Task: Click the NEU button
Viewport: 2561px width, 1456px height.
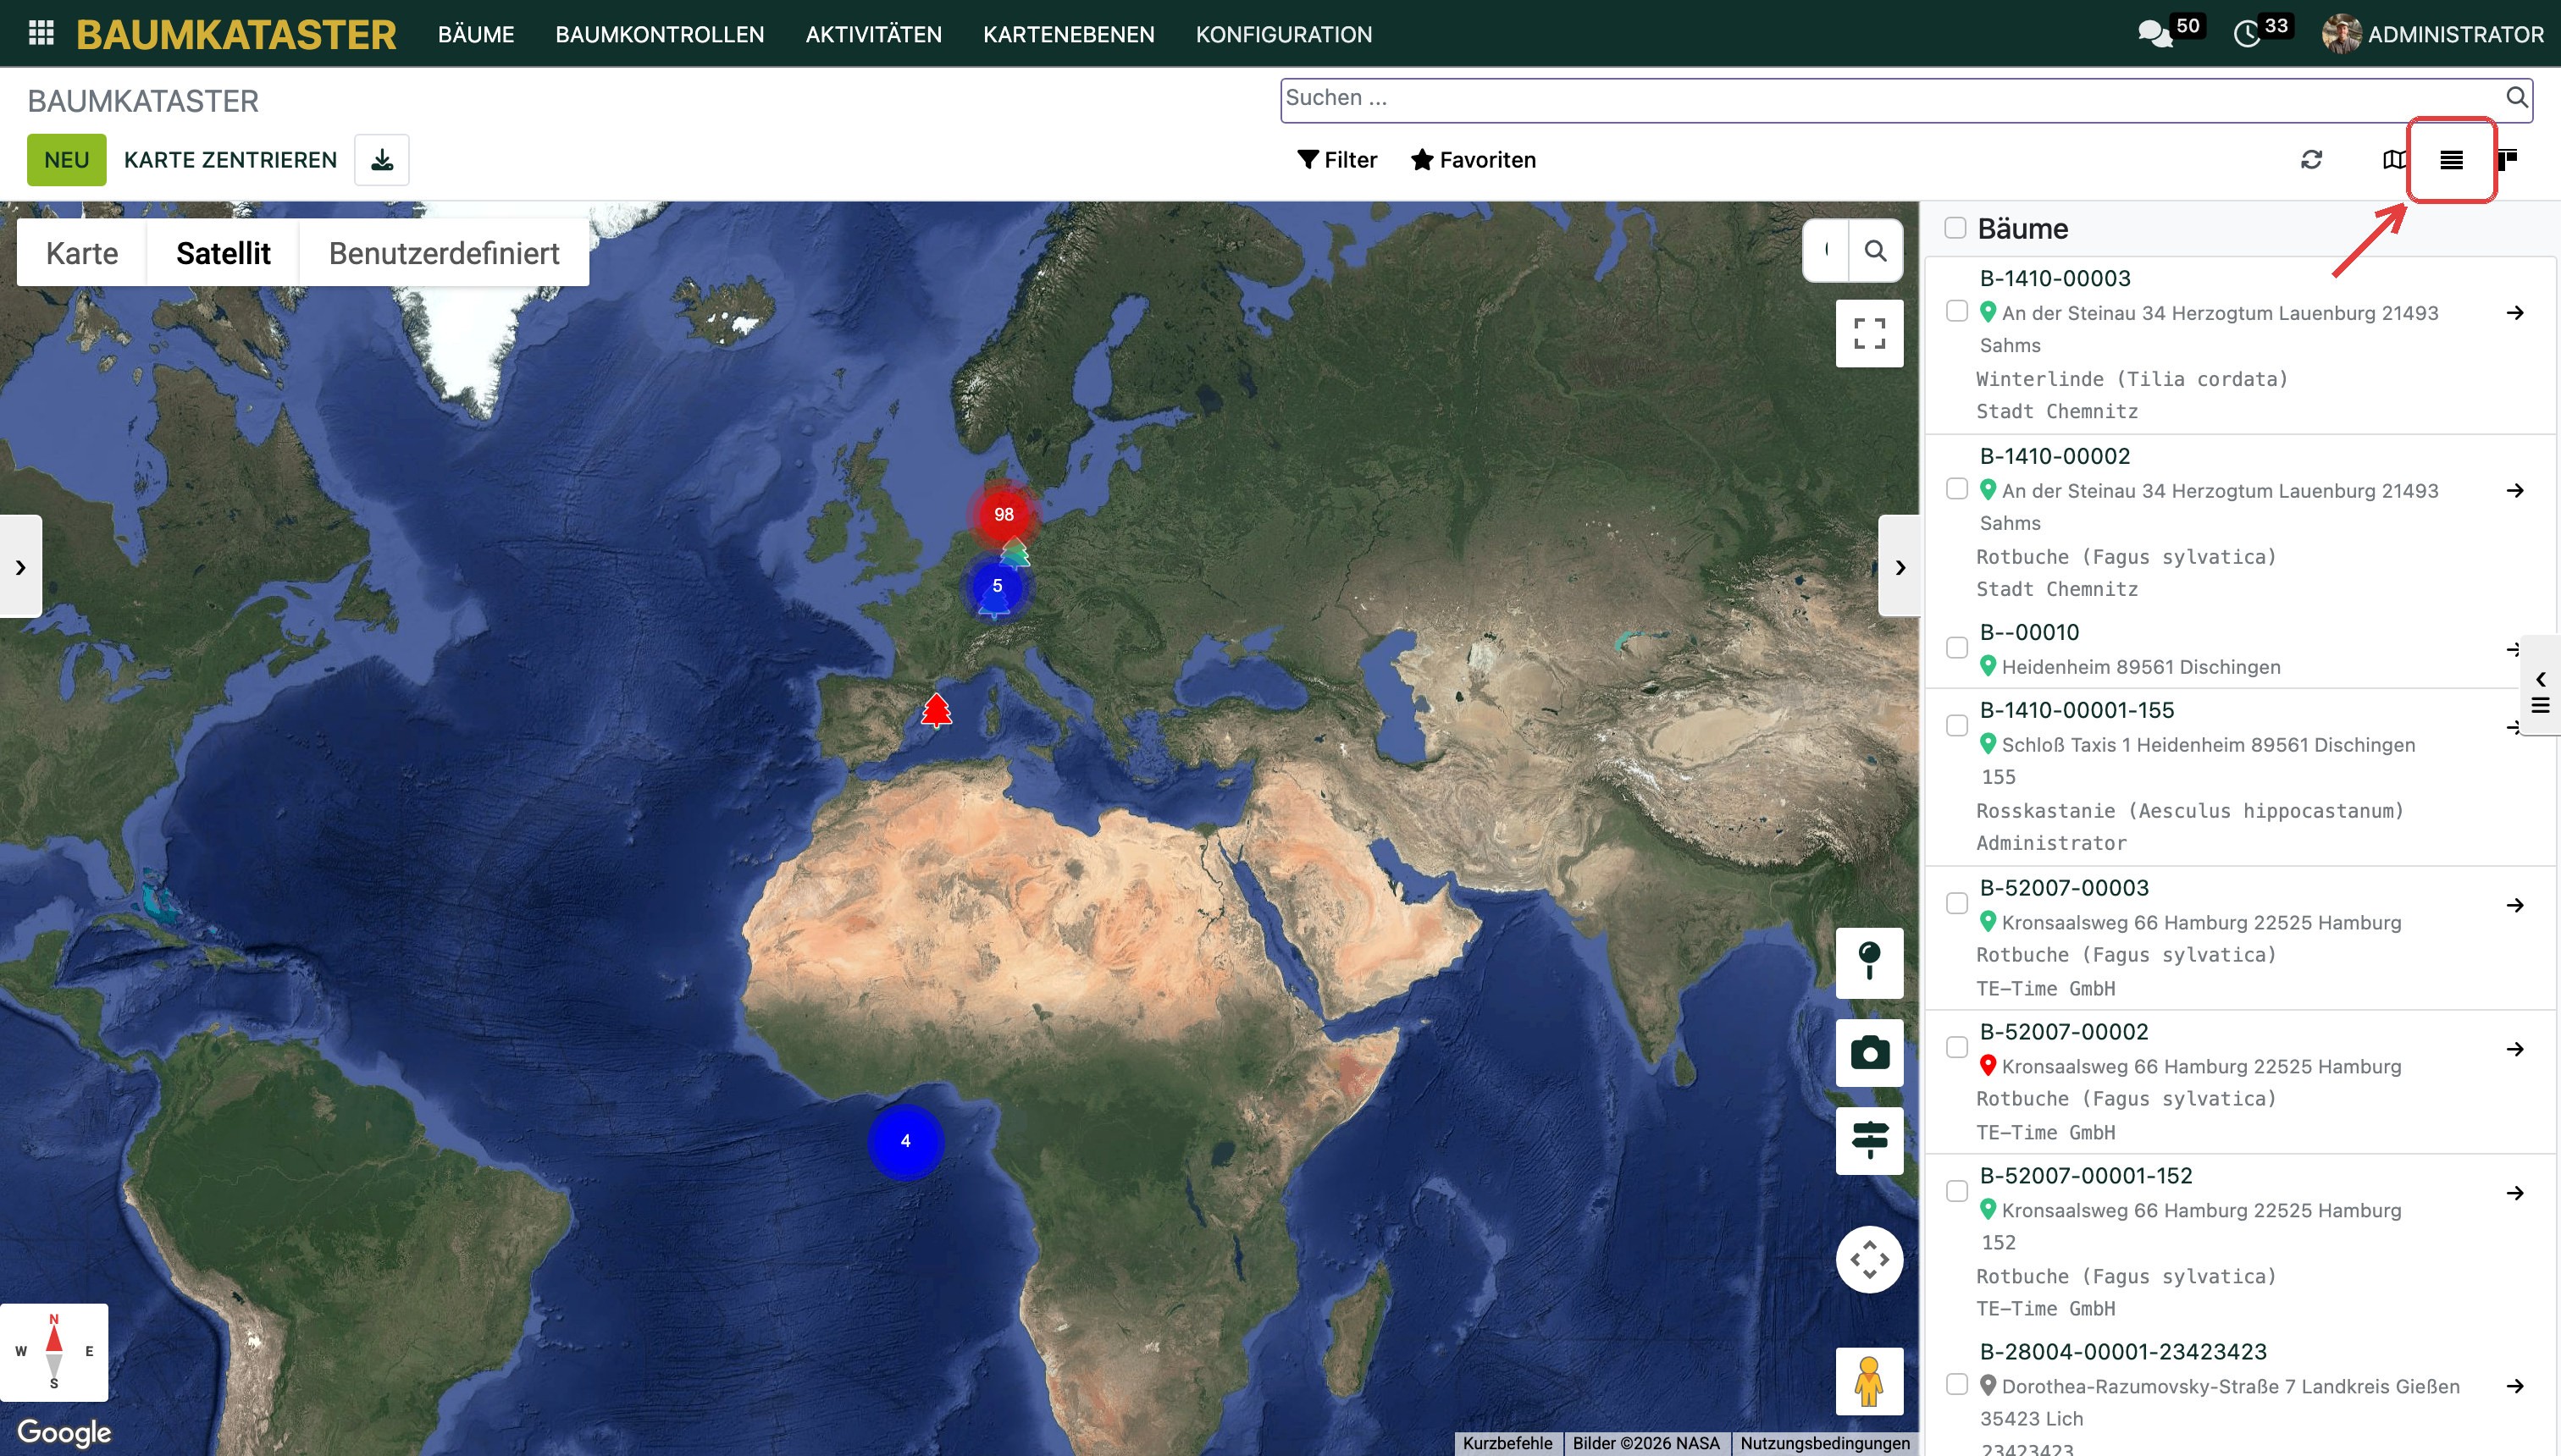Action: [66, 160]
